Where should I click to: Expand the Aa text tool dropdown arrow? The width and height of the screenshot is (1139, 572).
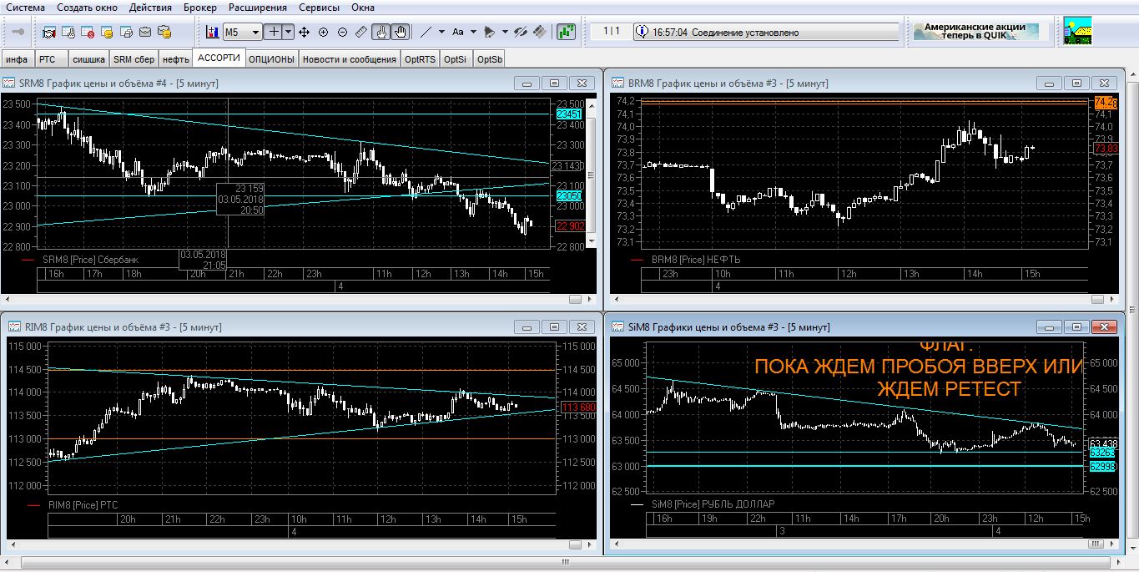pos(473,32)
